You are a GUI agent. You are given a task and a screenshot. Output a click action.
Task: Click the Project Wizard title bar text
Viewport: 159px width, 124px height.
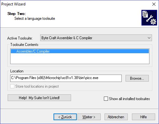pyautogui.click(x=13, y=4)
